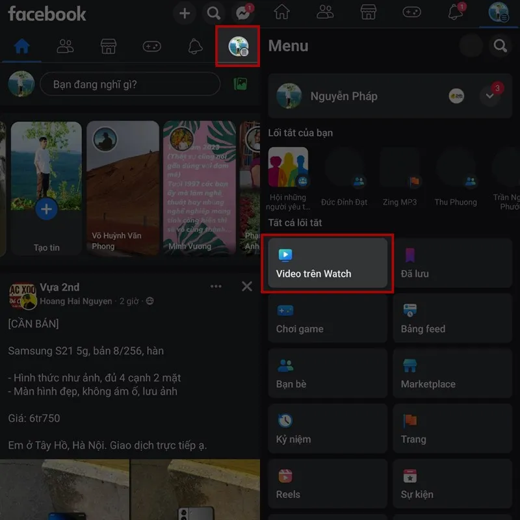Open the Friends tab
Screen dimensions: 520x520
65,45
